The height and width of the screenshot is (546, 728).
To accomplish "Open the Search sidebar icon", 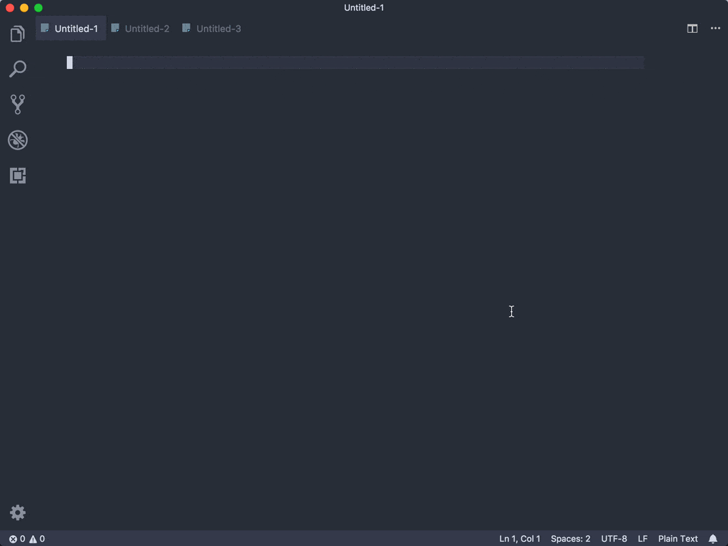I will pos(17,68).
